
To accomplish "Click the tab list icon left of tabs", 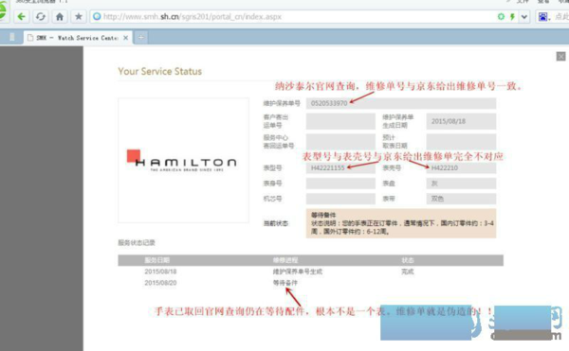I will [12, 37].
